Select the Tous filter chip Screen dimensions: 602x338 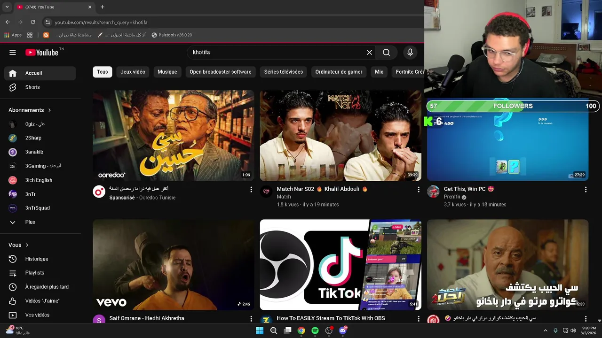[103, 72]
